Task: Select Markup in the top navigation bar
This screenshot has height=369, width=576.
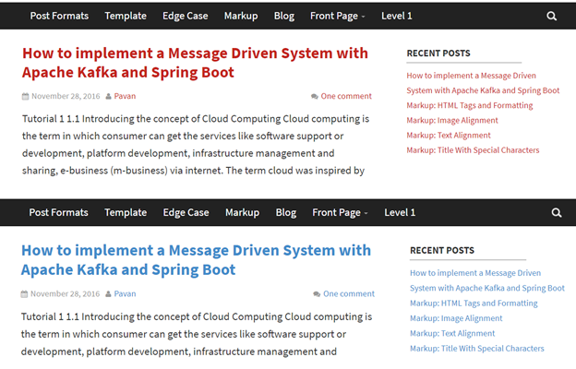Action: 241,16
